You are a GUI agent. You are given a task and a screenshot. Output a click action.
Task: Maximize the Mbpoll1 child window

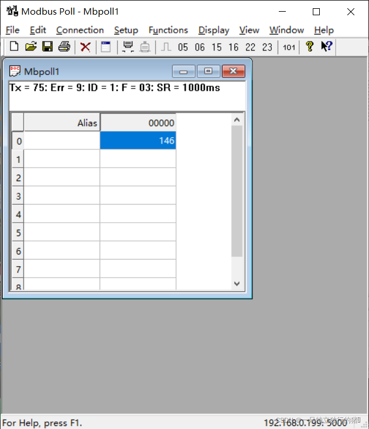tap(209, 71)
